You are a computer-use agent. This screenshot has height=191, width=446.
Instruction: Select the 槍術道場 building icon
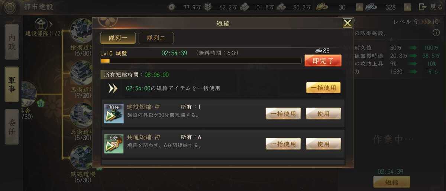click(x=81, y=31)
